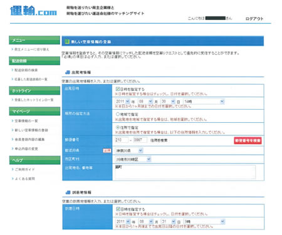Toggle 日時を指定する checkbox for departure date
The height and width of the screenshot is (235, 282).
point(118,89)
